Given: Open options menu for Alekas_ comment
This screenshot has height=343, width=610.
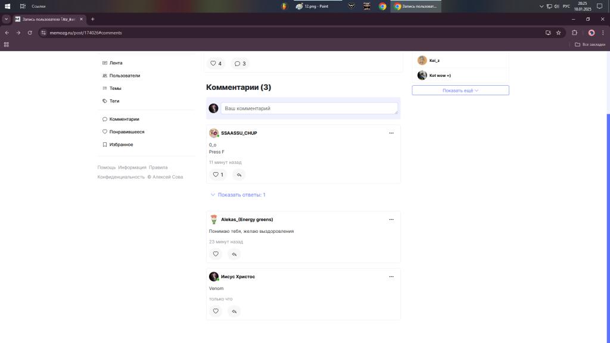Looking at the screenshot, I should (391, 219).
